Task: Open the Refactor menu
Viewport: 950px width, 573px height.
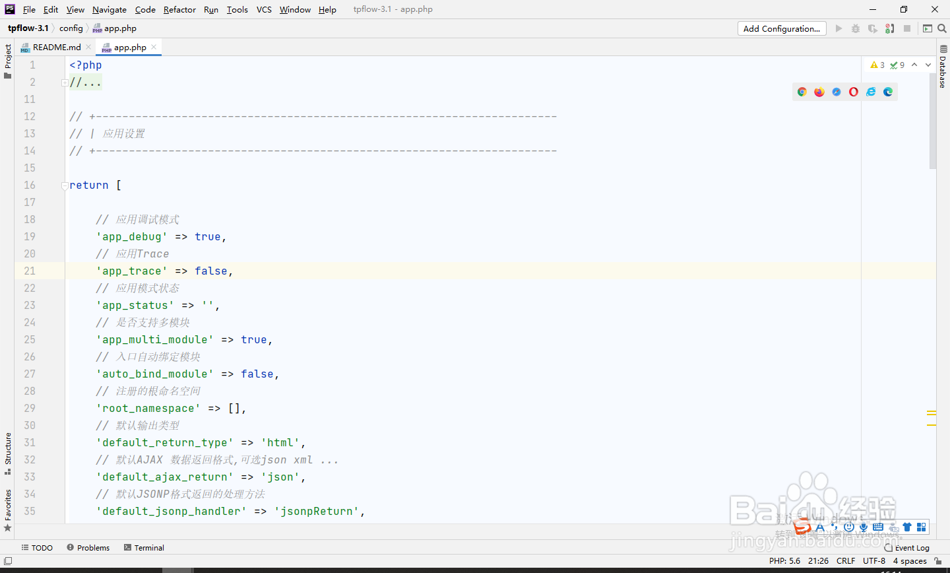Action: 179,9
